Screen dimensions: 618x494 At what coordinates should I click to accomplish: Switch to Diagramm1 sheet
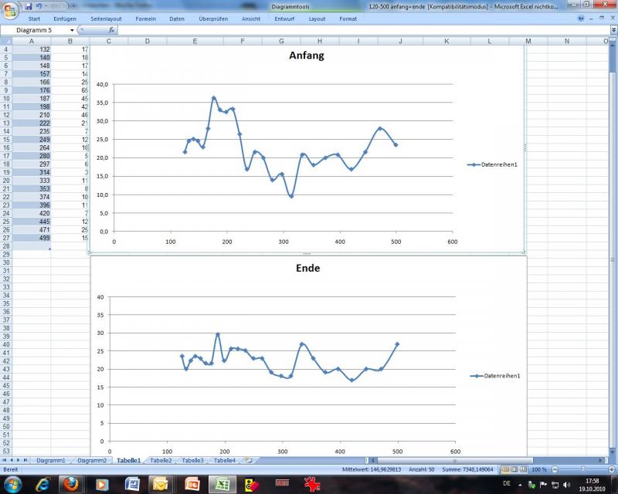click(x=50, y=460)
